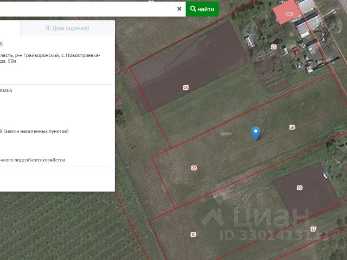Click the земли населенных пунктов category text

coord(36,131)
